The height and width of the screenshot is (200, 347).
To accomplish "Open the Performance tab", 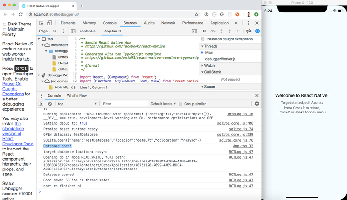I will (x=192, y=23).
